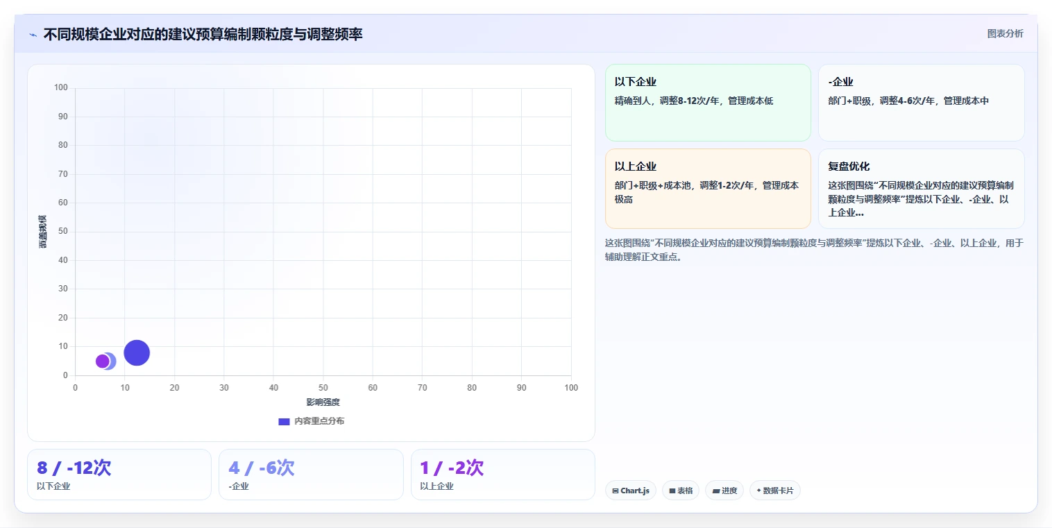Click the icon in the 进度 tag

(715, 491)
